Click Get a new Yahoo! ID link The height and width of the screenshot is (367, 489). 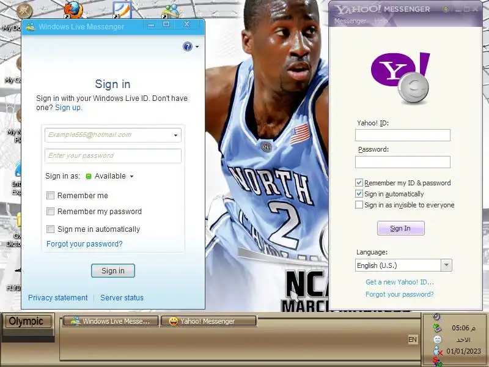(400, 282)
